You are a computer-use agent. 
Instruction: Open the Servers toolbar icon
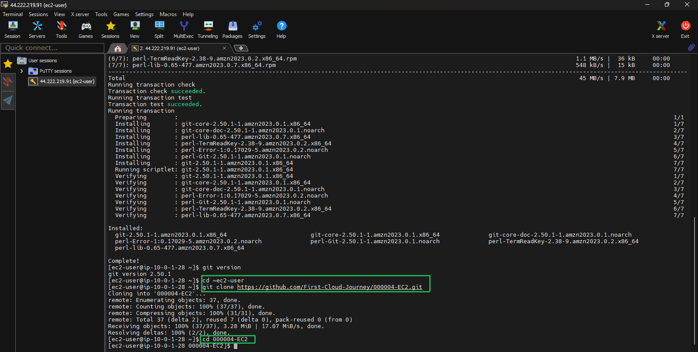[37, 30]
